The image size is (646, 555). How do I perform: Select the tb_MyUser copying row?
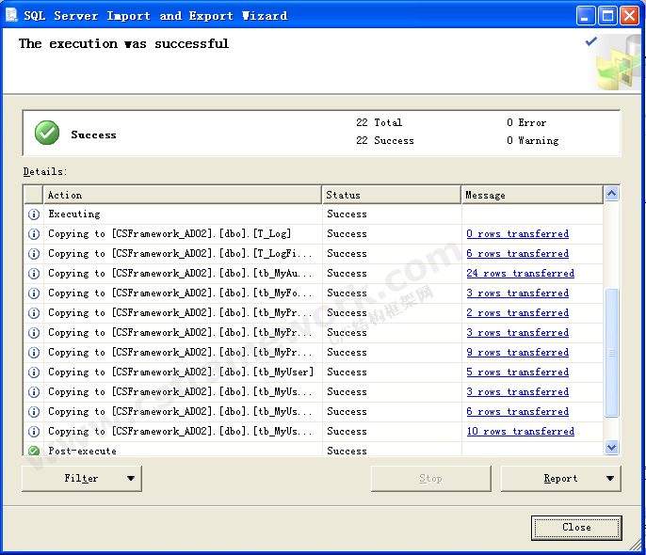181,373
